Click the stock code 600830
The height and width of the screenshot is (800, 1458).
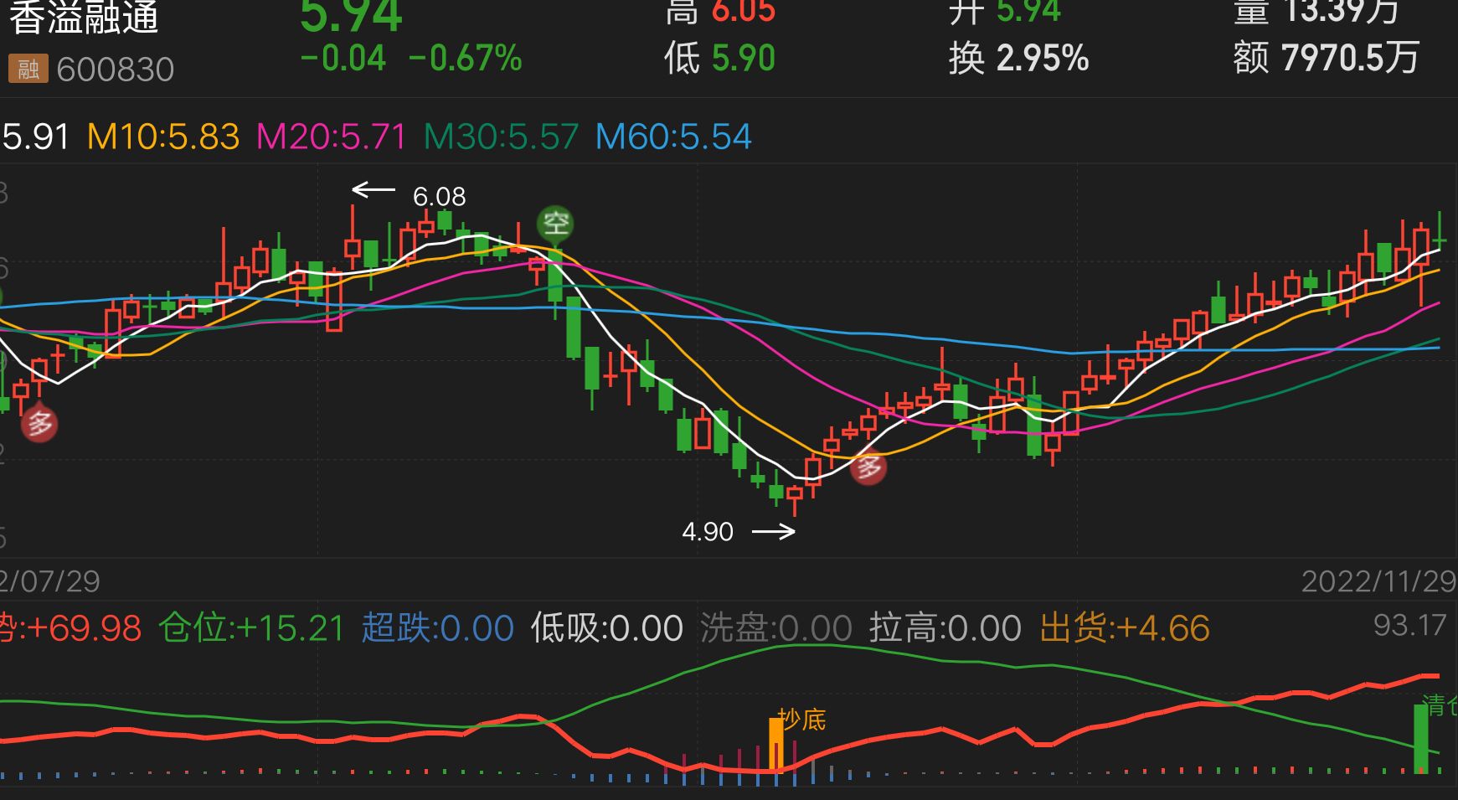click(x=116, y=70)
